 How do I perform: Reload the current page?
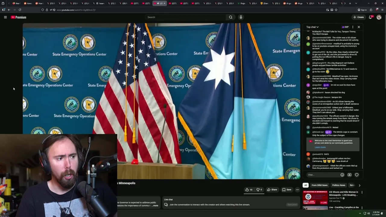[20, 10]
